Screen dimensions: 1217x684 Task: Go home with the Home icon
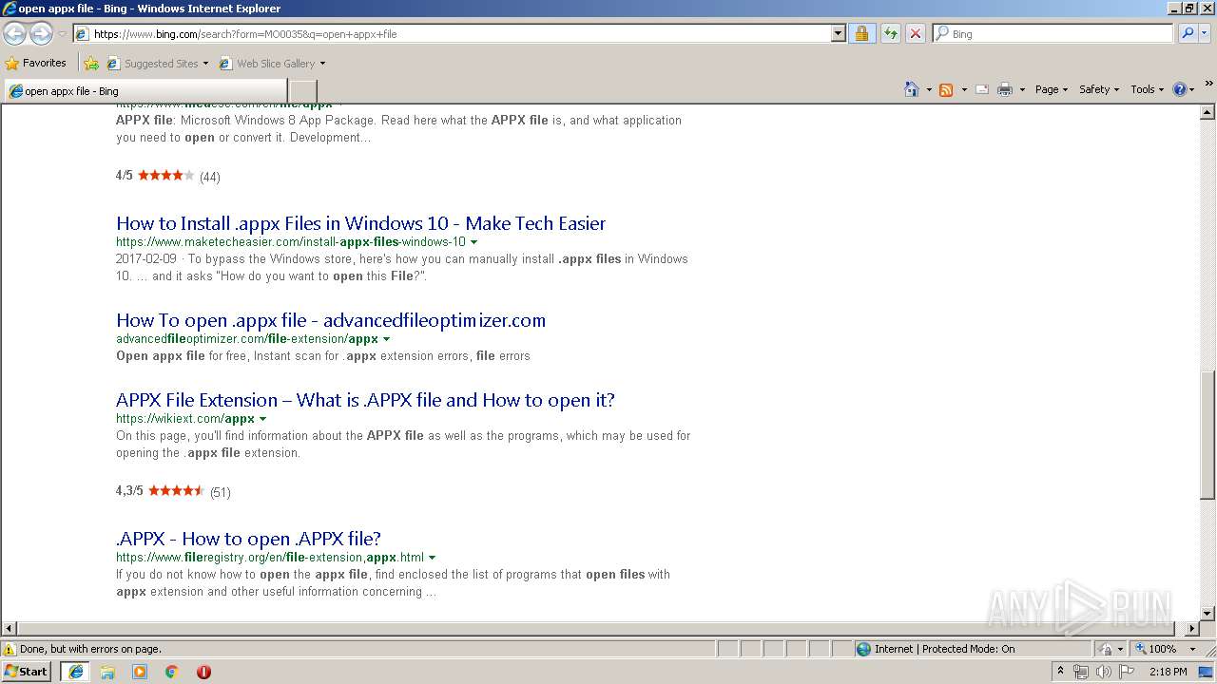tap(911, 89)
